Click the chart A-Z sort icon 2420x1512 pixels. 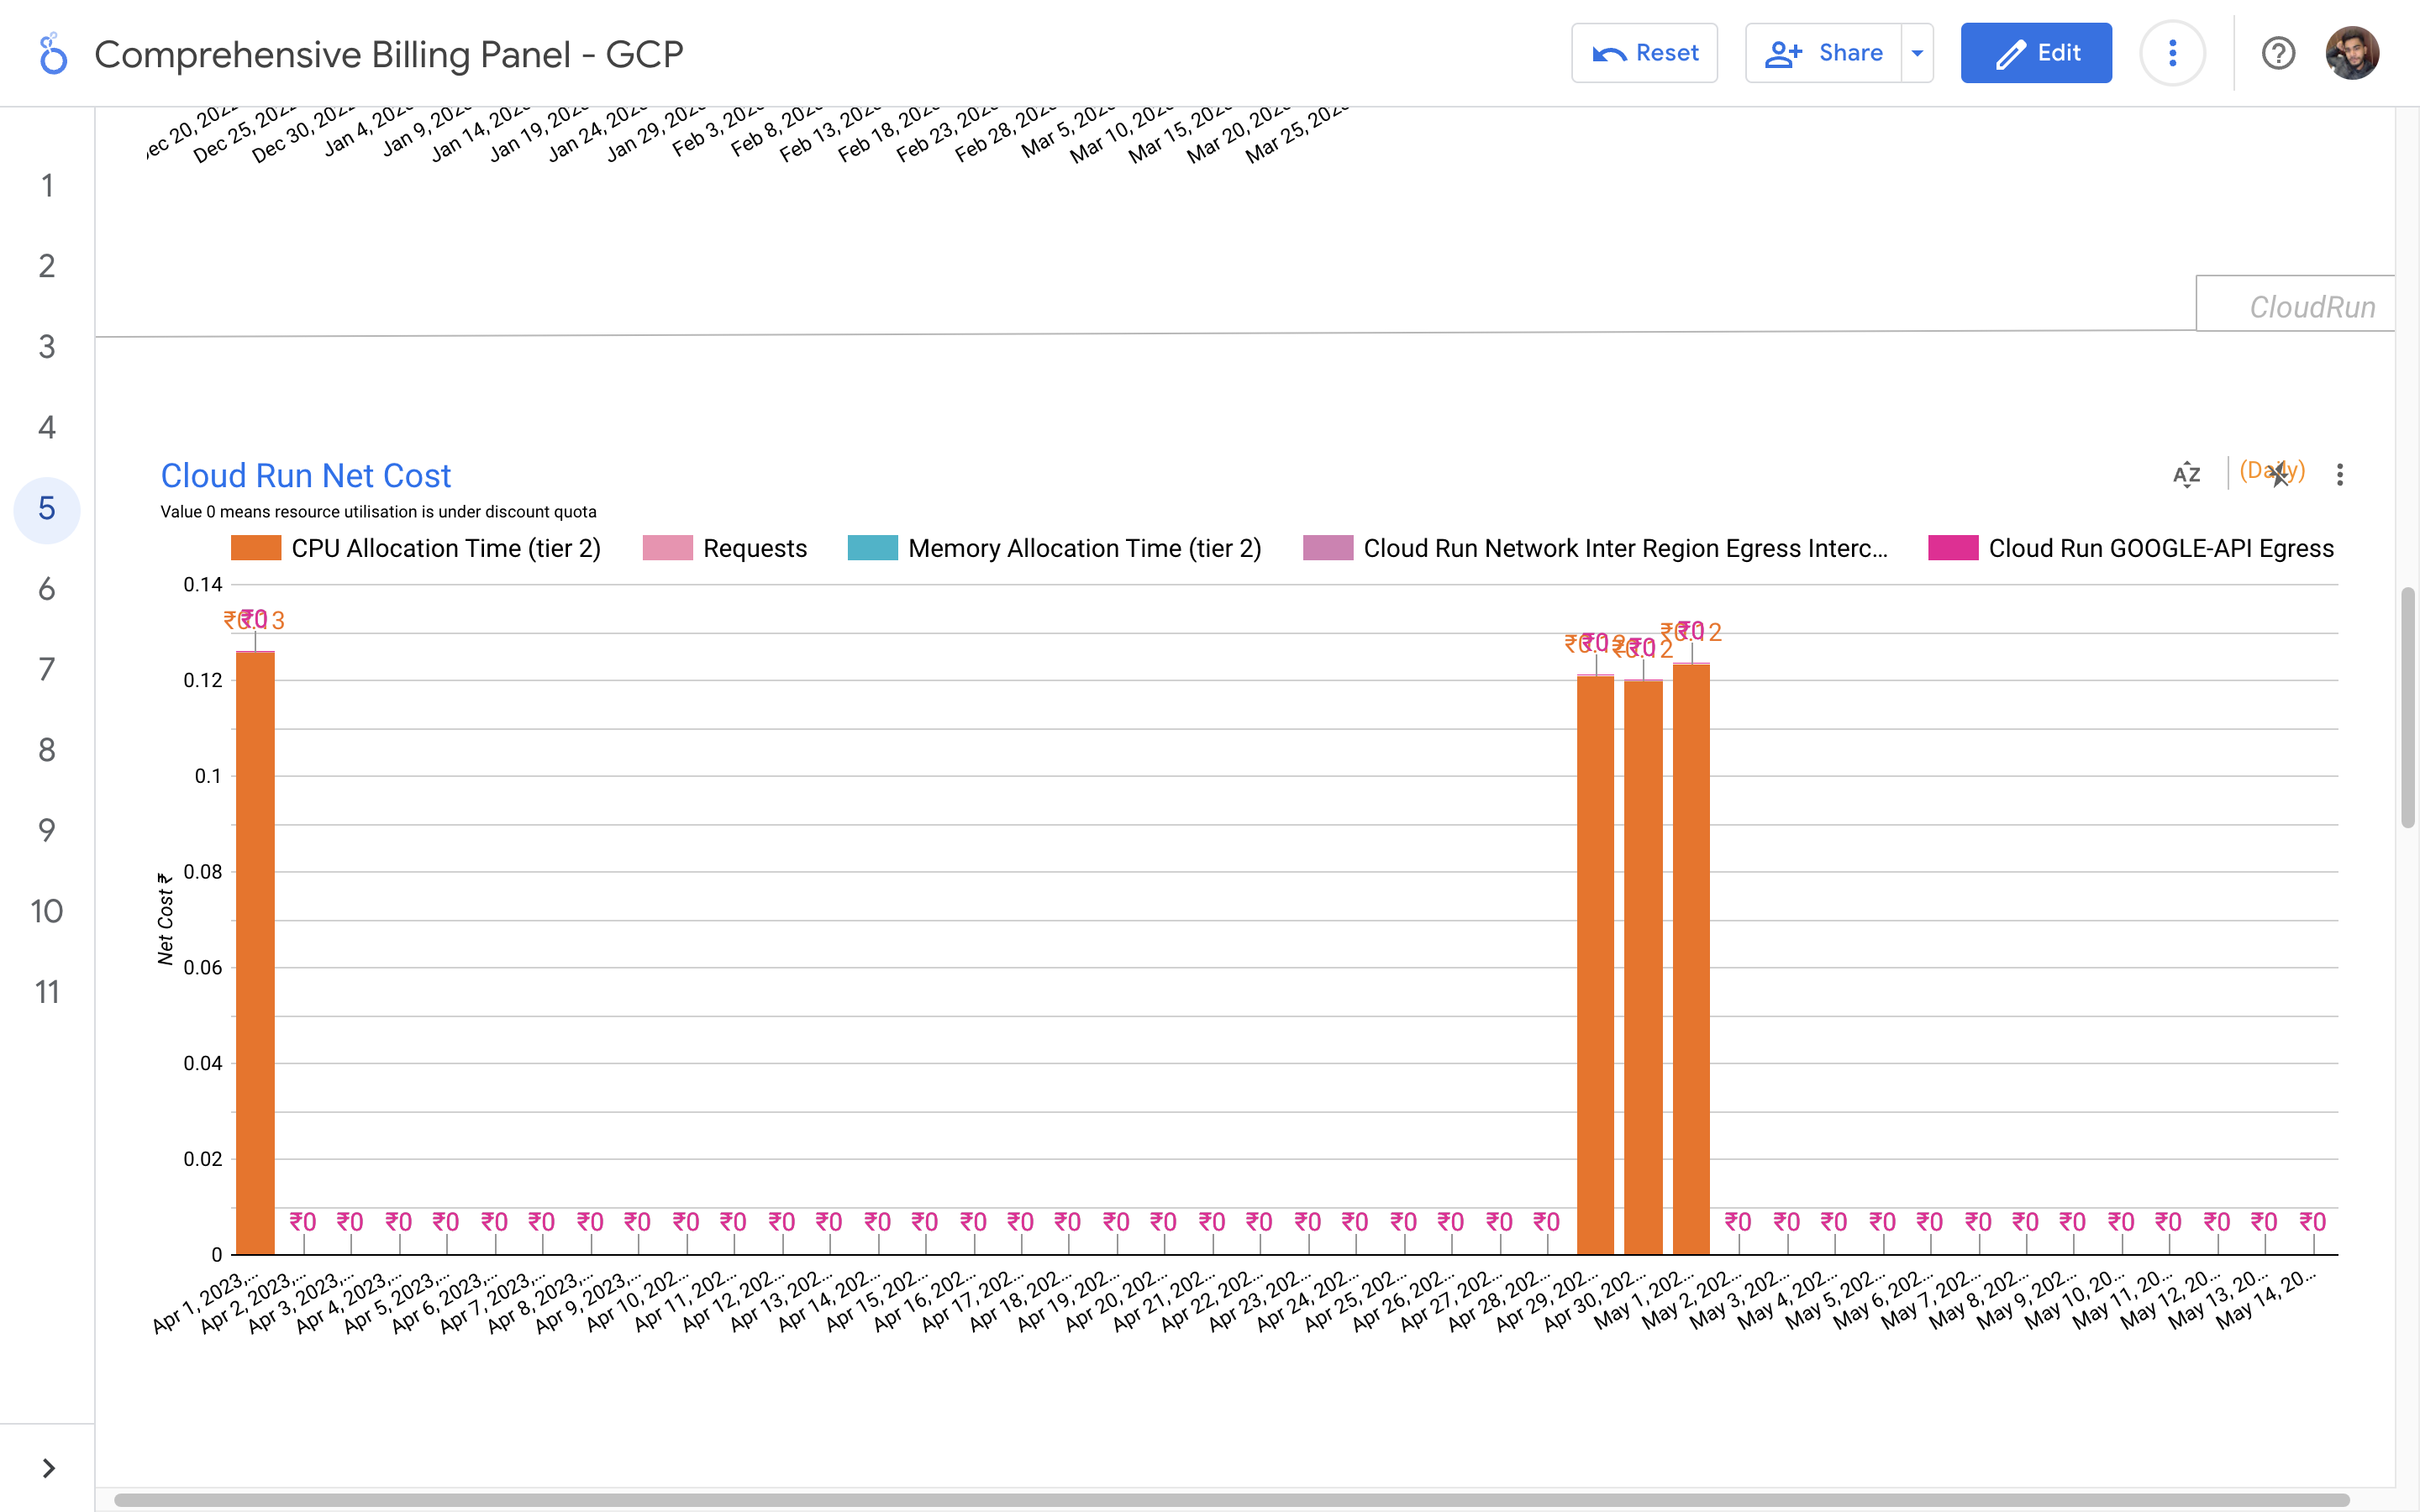pyautogui.click(x=2186, y=474)
